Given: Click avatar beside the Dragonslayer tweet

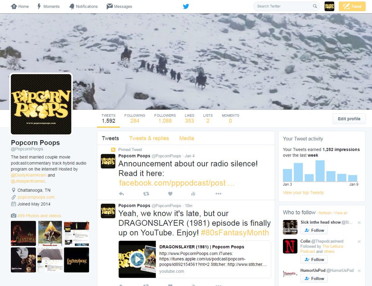Looking at the screenshot, I should (x=108, y=211).
